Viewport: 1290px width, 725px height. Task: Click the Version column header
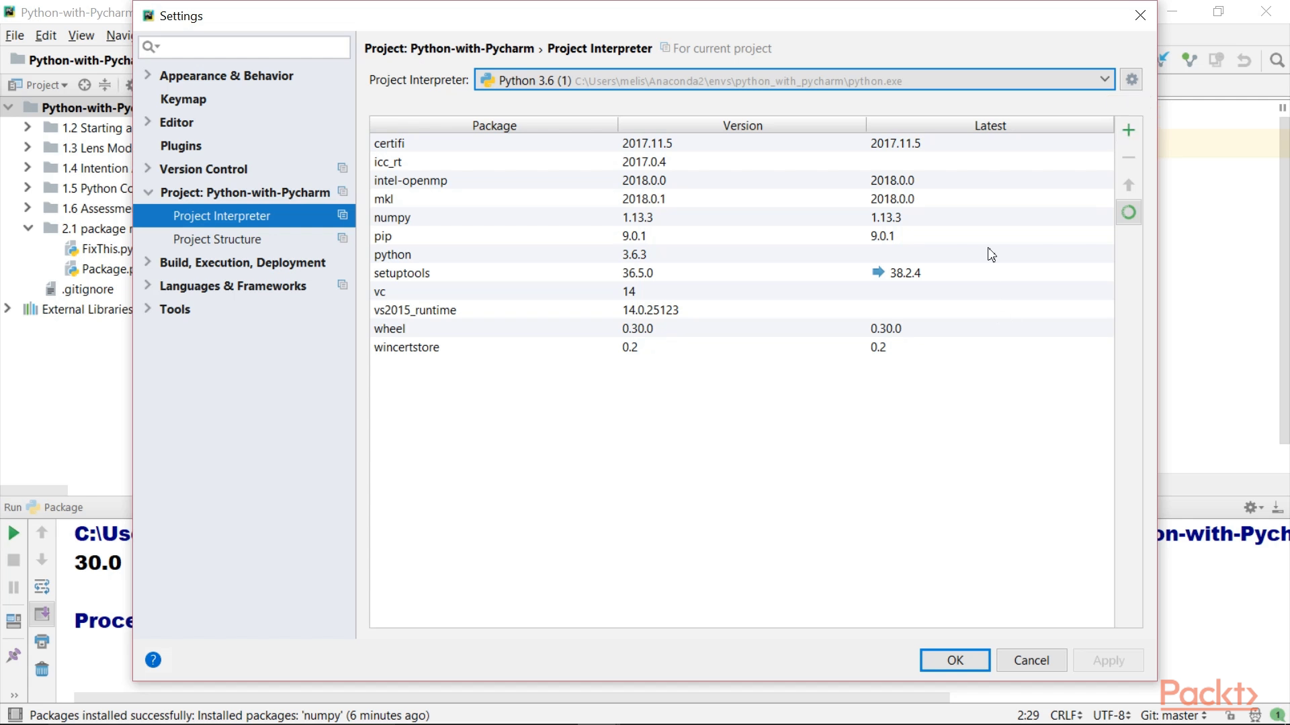click(x=742, y=126)
